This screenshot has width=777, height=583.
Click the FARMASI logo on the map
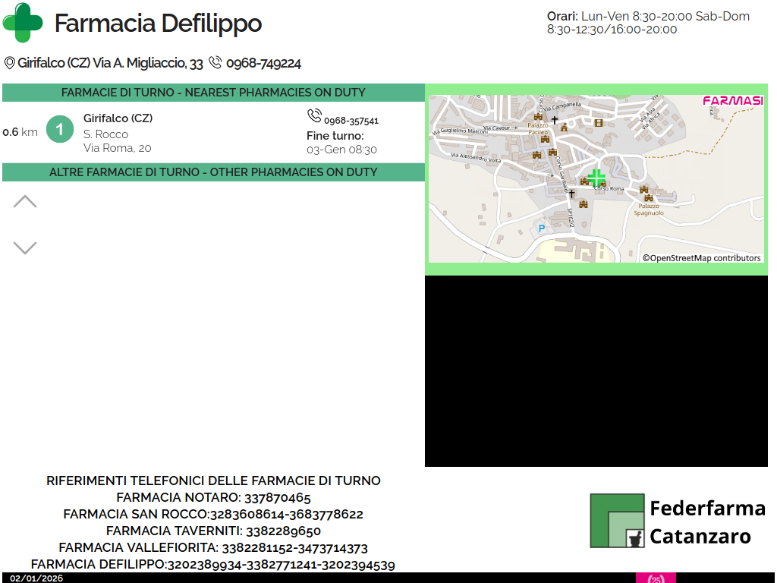click(732, 101)
